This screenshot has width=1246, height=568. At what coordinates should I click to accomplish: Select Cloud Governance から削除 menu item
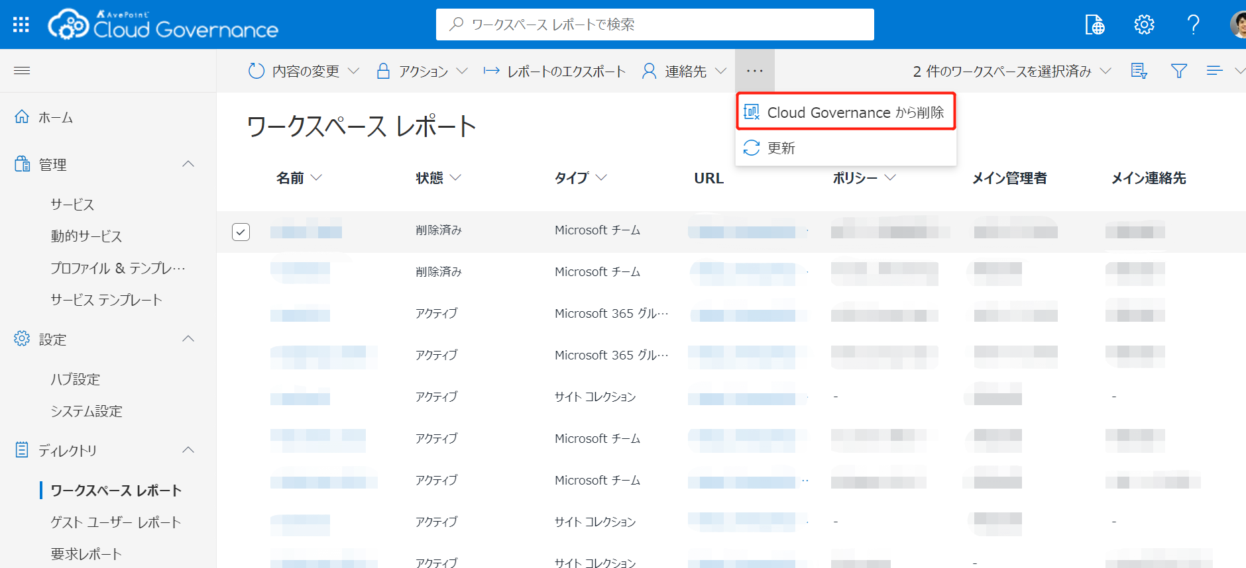click(846, 112)
